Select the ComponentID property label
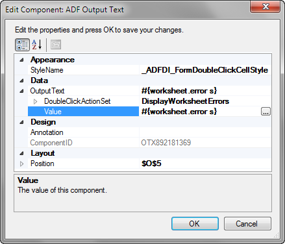Viewport: 285px width, 244px height. coord(51,143)
